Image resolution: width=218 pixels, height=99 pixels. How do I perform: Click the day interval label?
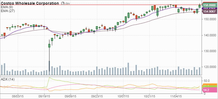[67, 3]
